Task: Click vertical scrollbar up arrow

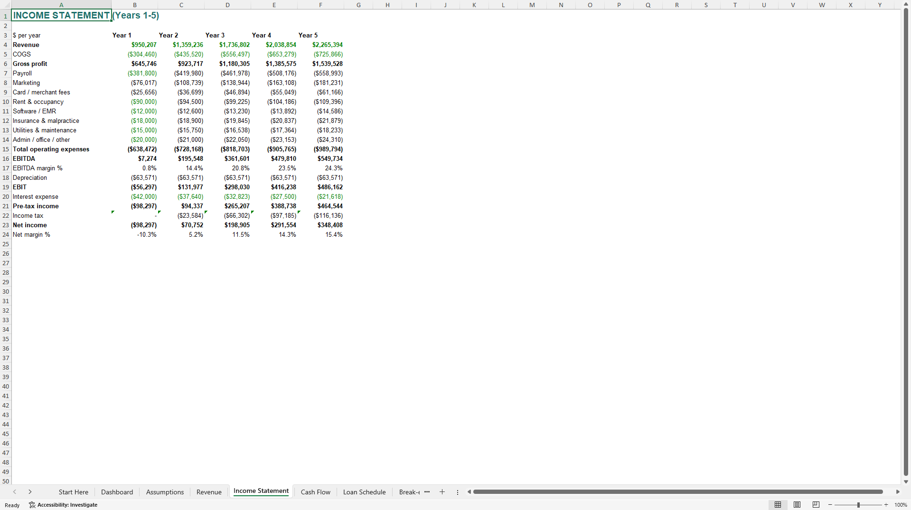Action: 906,4
